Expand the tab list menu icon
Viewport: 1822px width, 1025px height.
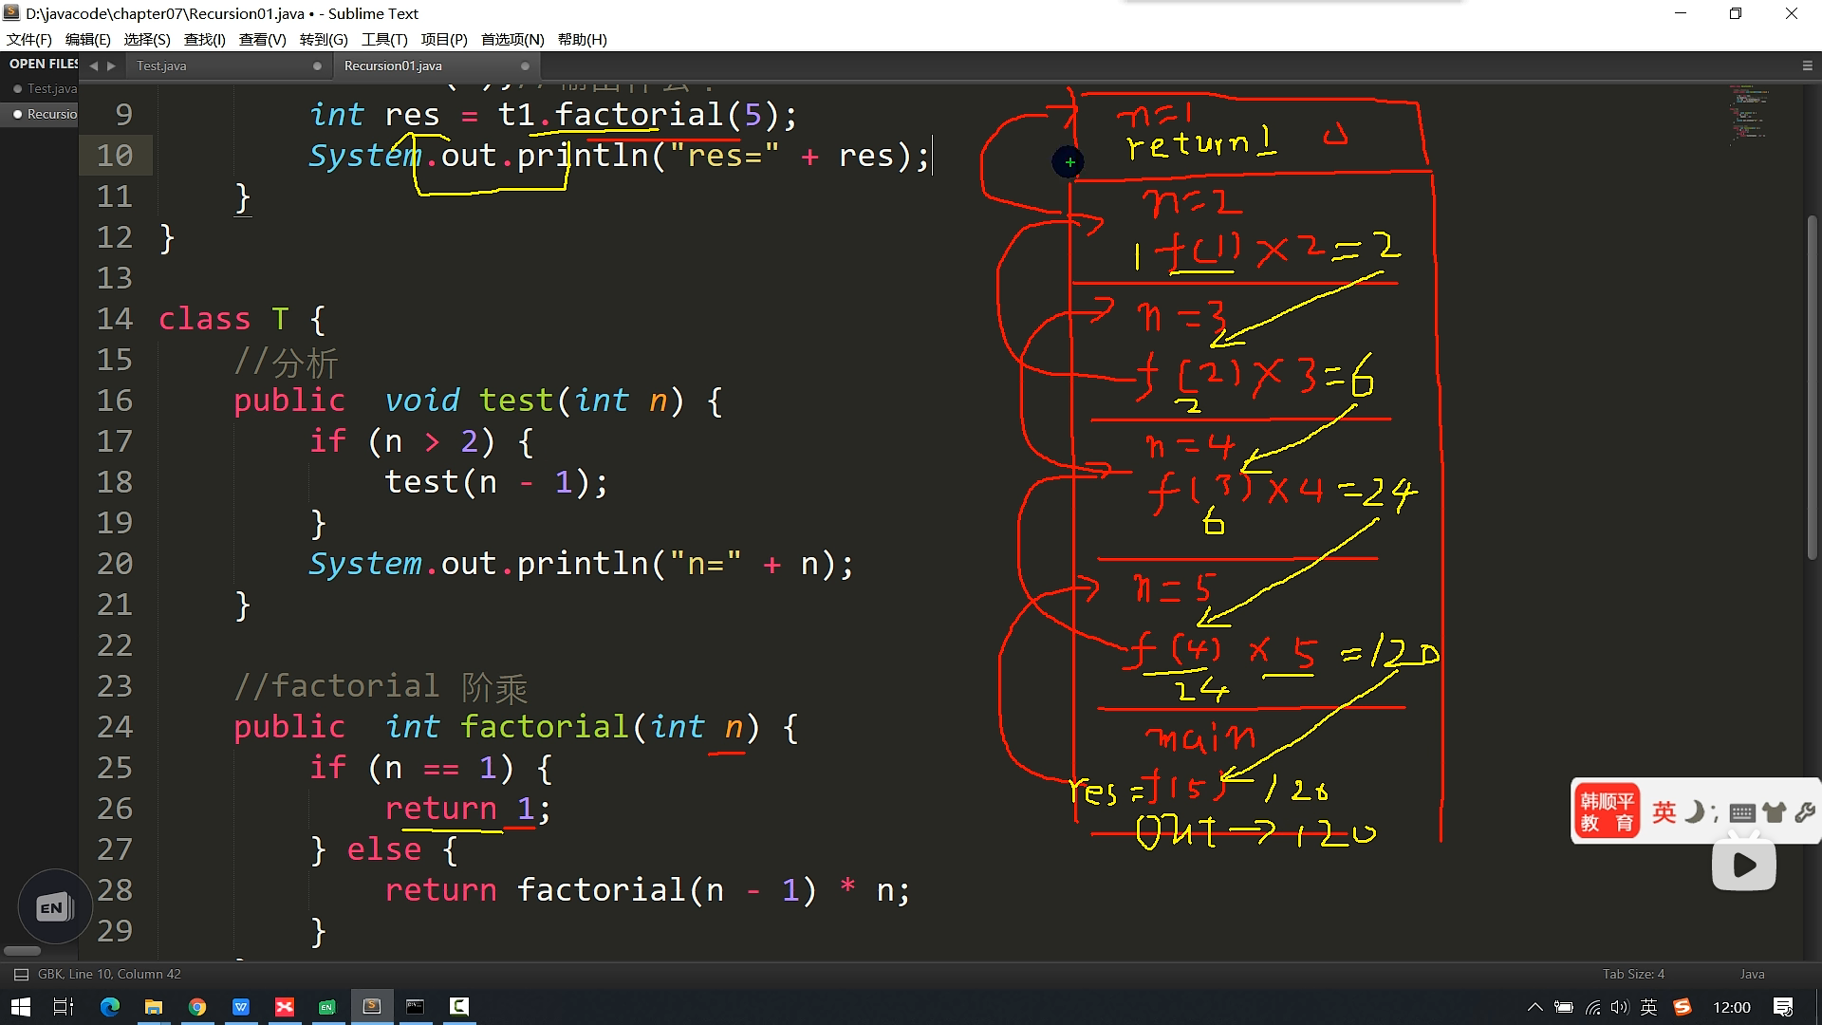point(1807,65)
